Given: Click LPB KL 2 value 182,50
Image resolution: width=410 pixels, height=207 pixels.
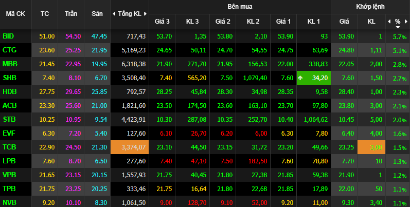Looking at the screenshot, I should pyautogui.click(x=258, y=161).
